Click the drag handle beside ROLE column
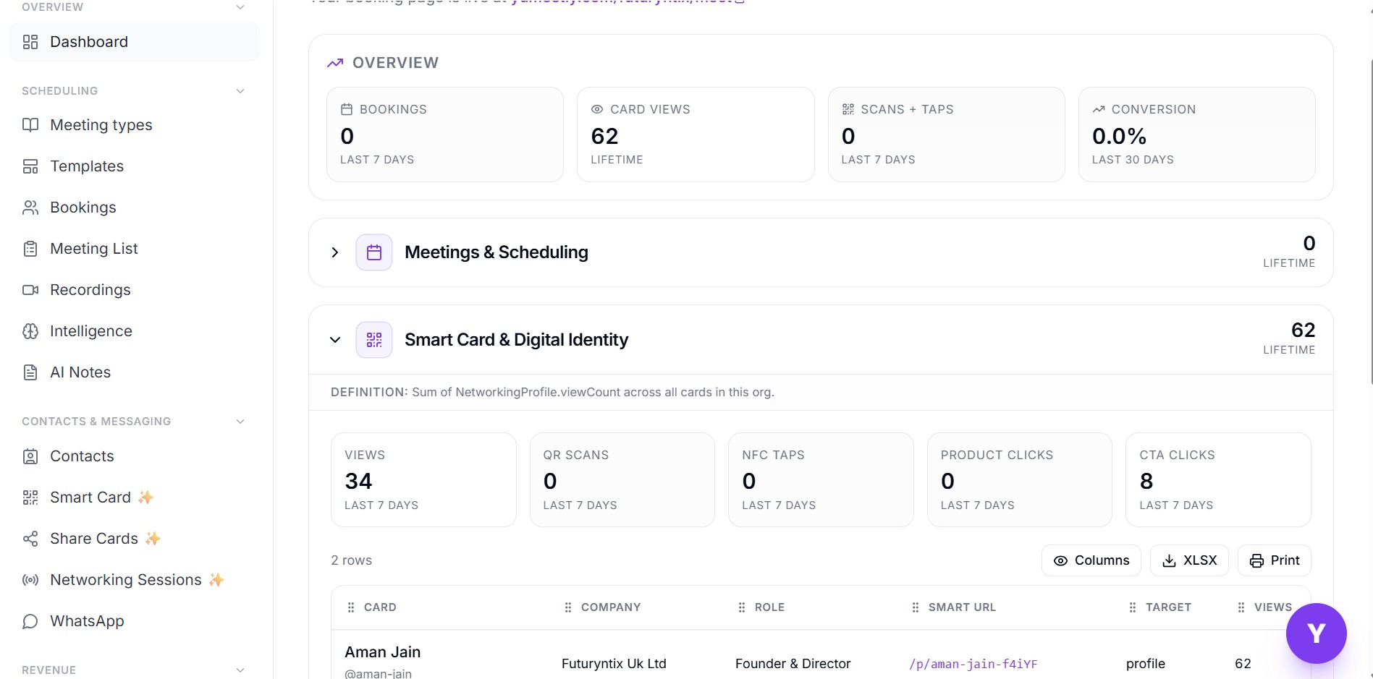The height and width of the screenshot is (679, 1373). coord(742,607)
